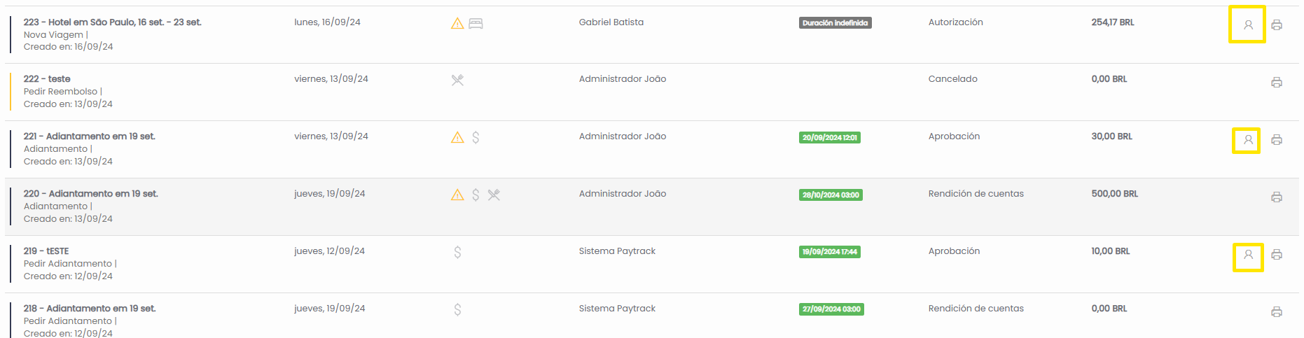This screenshot has width=1304, height=338.
Task: Click the user icon for request 223
Action: click(x=1248, y=25)
